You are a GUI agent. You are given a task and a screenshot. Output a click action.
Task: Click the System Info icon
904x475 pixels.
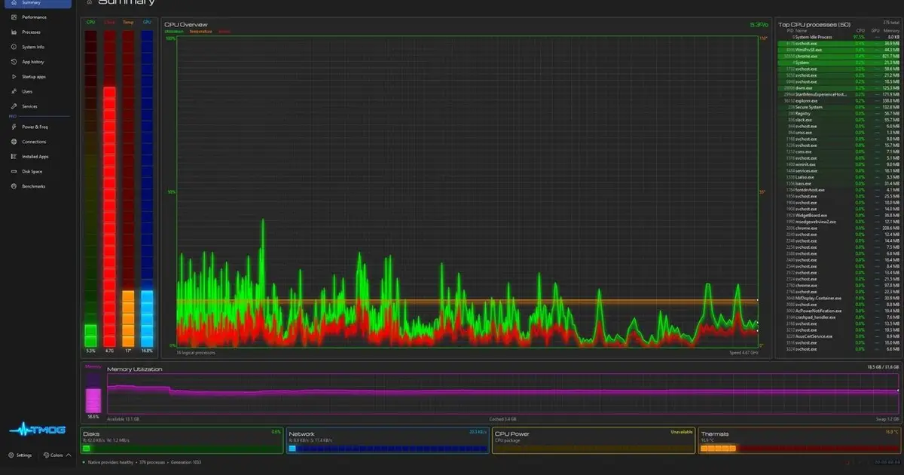coord(14,47)
